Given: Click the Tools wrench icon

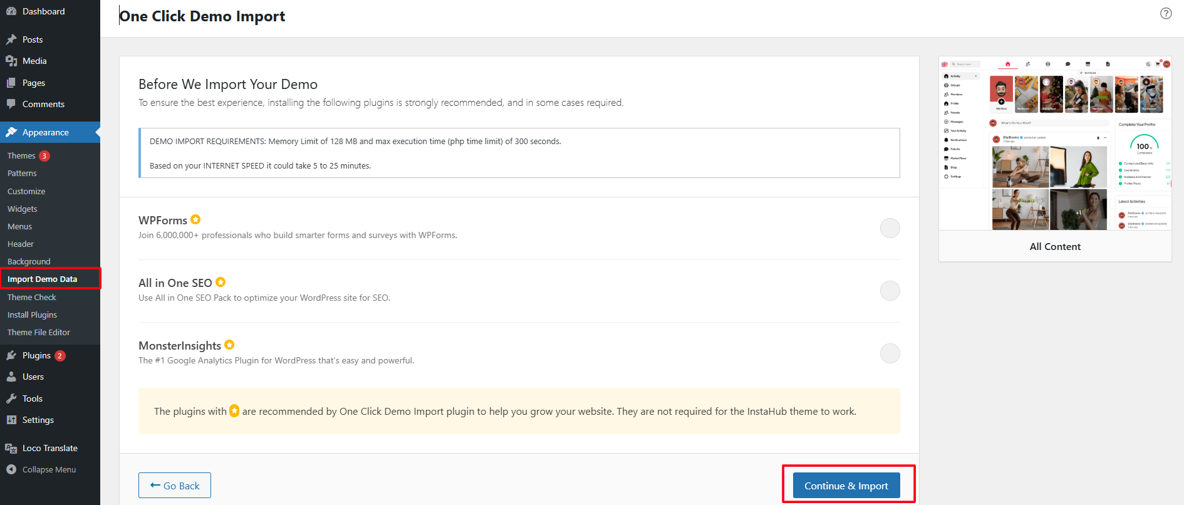Looking at the screenshot, I should coord(11,398).
